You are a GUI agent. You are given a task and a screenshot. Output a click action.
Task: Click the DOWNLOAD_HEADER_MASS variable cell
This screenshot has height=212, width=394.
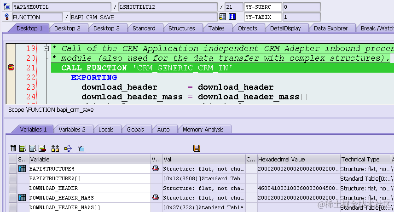pos(90,198)
